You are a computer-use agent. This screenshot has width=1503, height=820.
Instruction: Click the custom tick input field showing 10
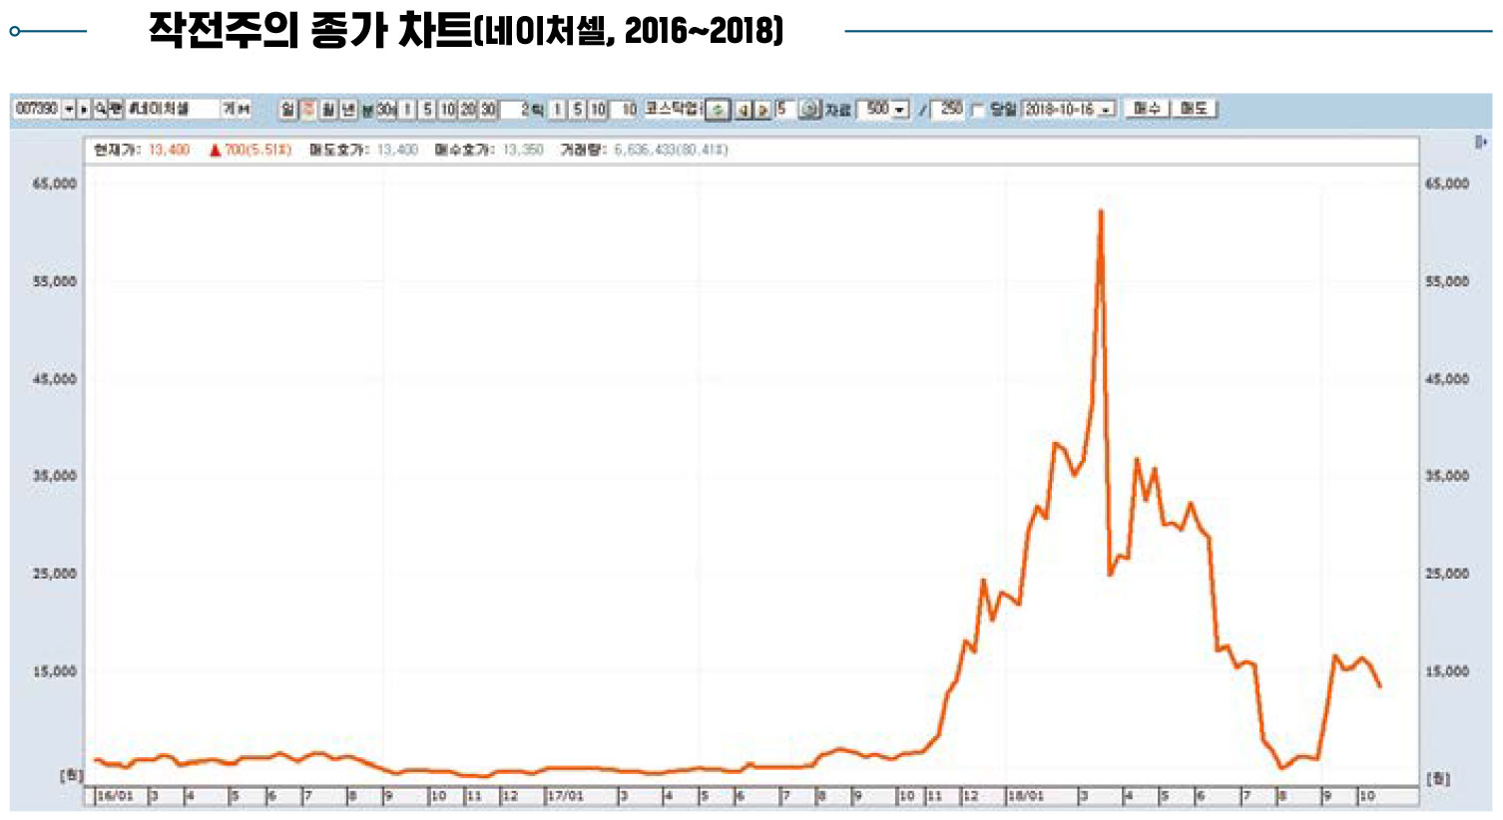pos(624,109)
